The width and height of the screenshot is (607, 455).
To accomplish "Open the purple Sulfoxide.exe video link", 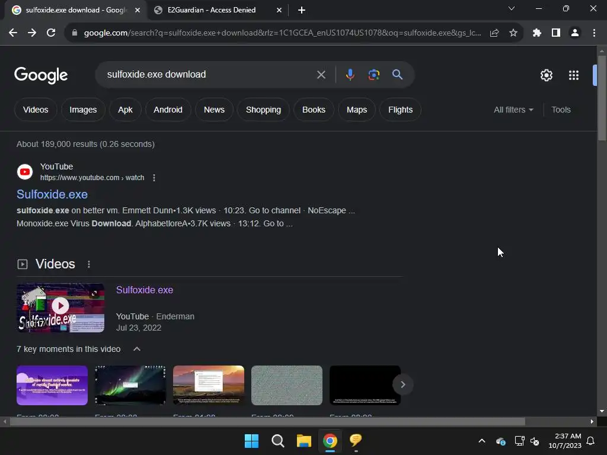I will point(145,290).
